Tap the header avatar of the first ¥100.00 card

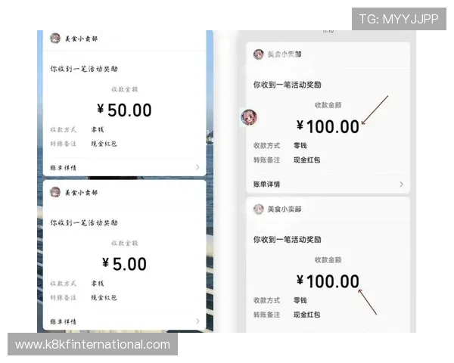click(x=259, y=54)
